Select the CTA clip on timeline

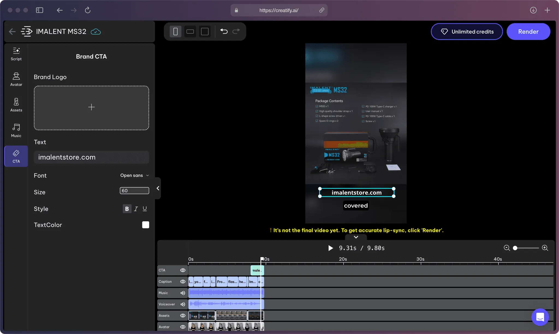[257, 270]
